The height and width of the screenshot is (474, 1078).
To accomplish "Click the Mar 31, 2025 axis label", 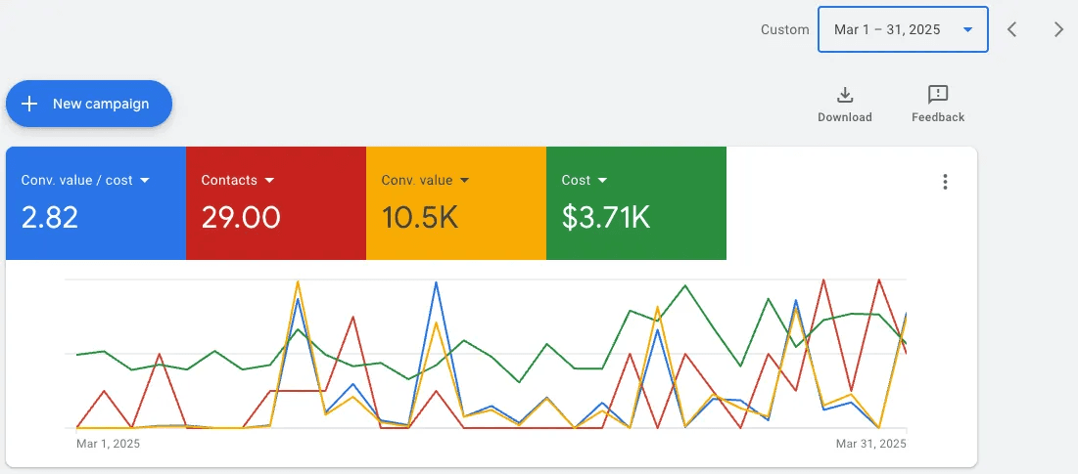I will 871,444.
